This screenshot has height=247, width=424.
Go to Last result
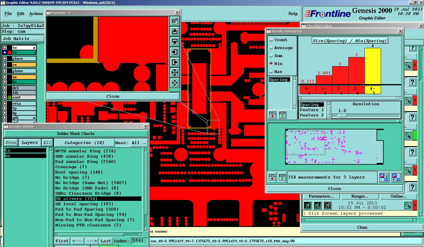pyautogui.click(x=106, y=241)
